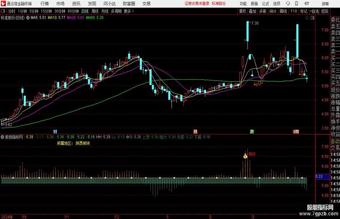This screenshot has height=219, width=340.
Task: Open the 财富圈 menu
Action: pos(129,4)
